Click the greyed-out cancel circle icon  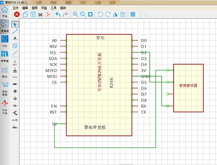click(x=146, y=14)
